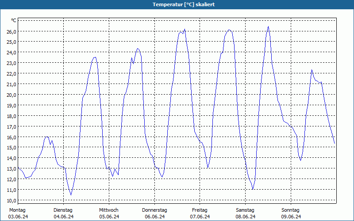This screenshot has width=354, height=221.
Task: Click the Sunday peak near 22 degrees
Action: point(312,70)
